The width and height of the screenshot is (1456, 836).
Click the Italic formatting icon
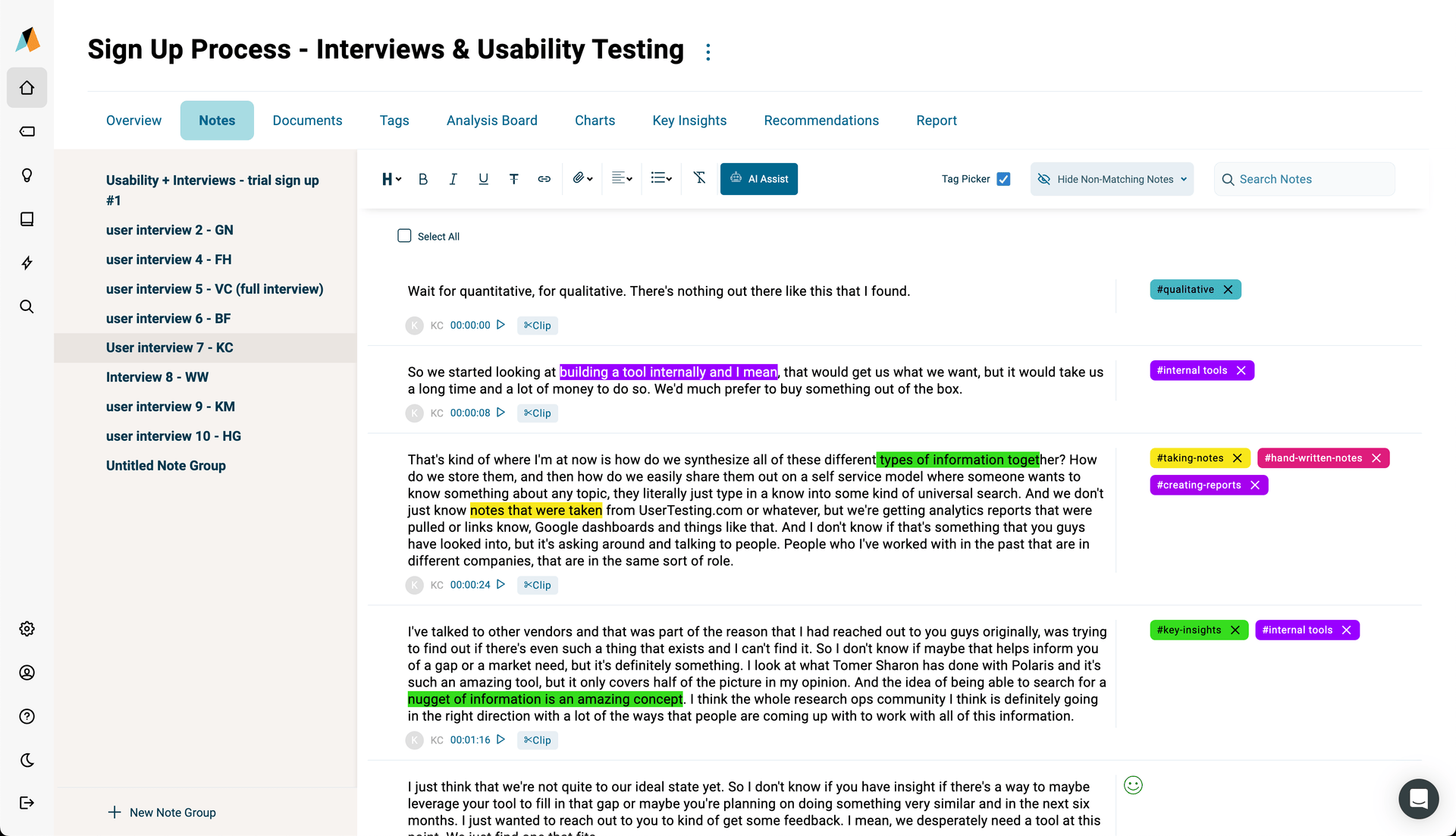[452, 179]
